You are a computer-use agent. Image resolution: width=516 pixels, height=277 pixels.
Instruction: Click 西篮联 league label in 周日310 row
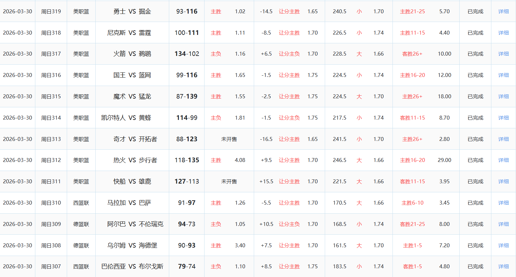(x=81, y=203)
